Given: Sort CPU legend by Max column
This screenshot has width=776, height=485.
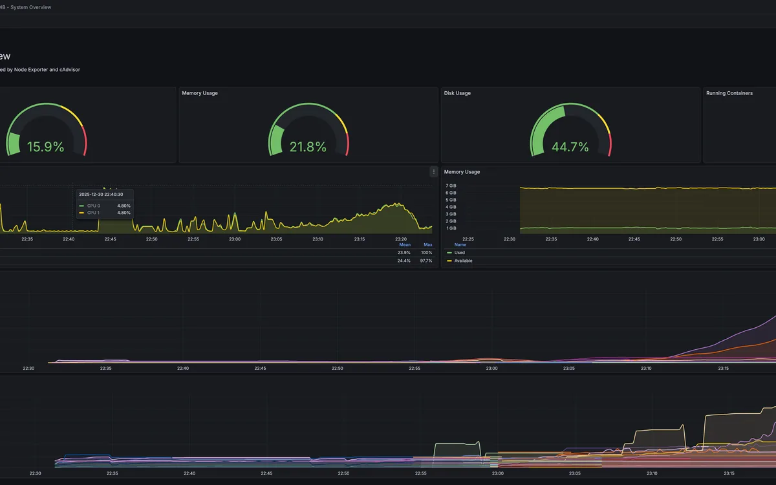Looking at the screenshot, I should coord(427,244).
